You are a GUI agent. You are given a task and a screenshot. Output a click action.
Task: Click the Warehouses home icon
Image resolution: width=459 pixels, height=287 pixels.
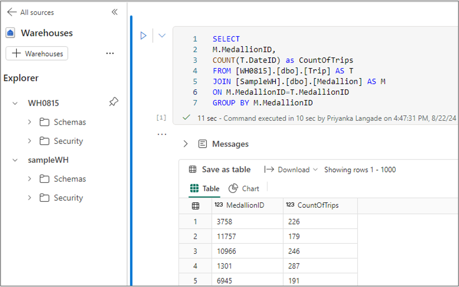click(10, 33)
